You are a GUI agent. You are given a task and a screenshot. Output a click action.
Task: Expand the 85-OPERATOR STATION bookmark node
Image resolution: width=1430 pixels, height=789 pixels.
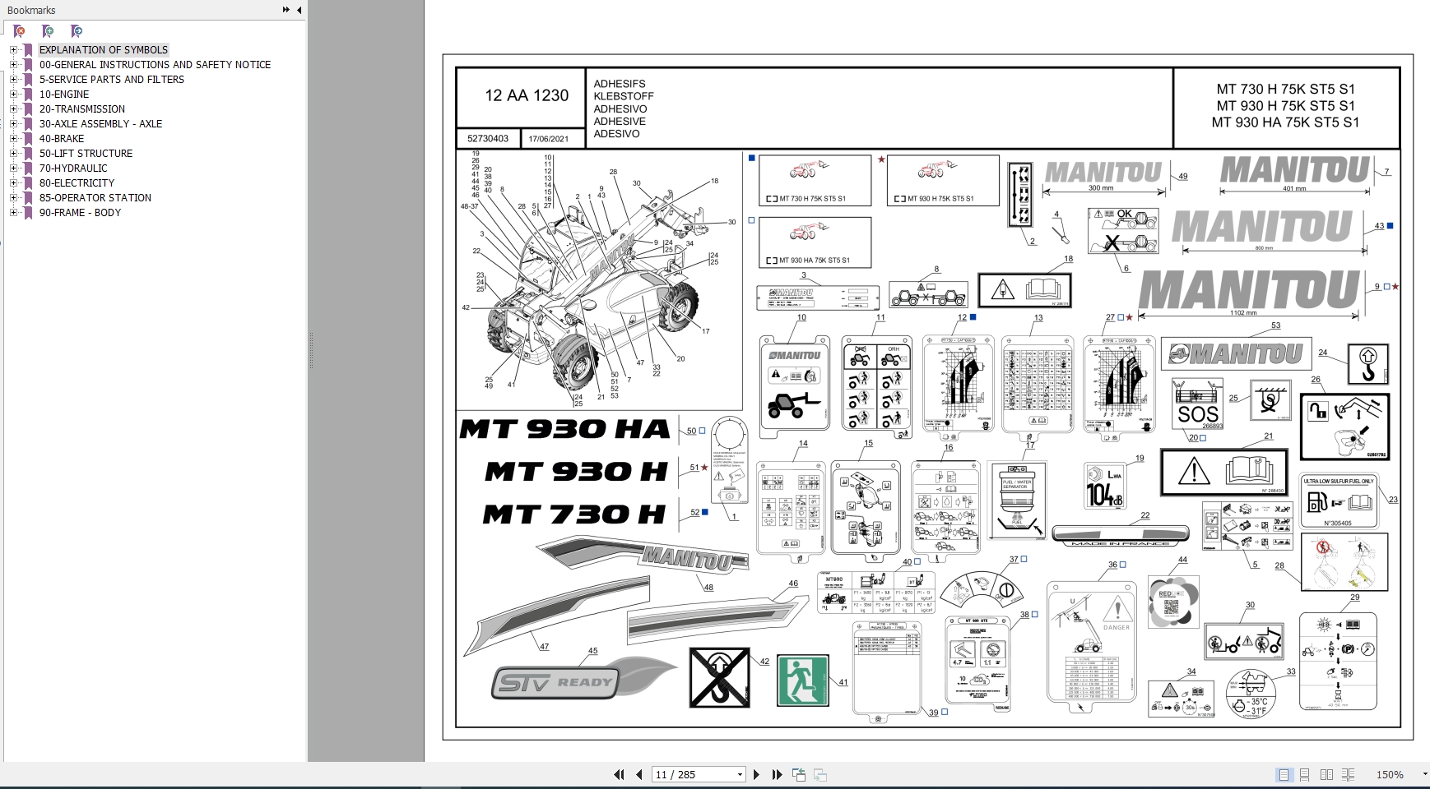pos(13,197)
